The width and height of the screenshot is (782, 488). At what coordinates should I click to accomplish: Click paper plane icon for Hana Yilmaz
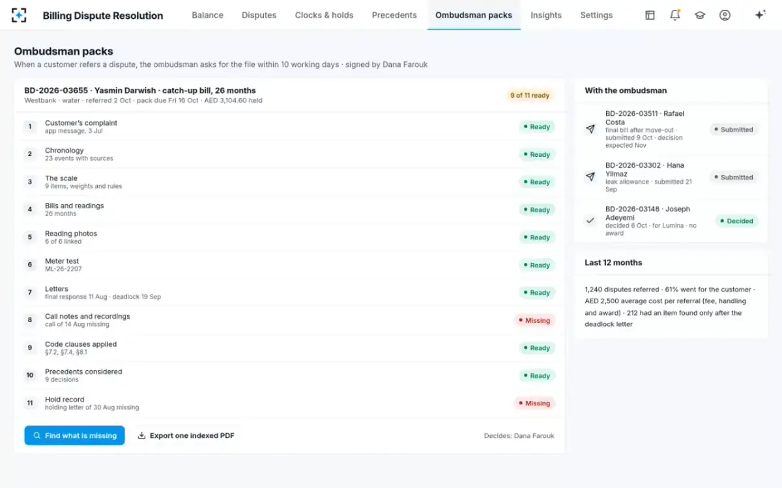[590, 177]
